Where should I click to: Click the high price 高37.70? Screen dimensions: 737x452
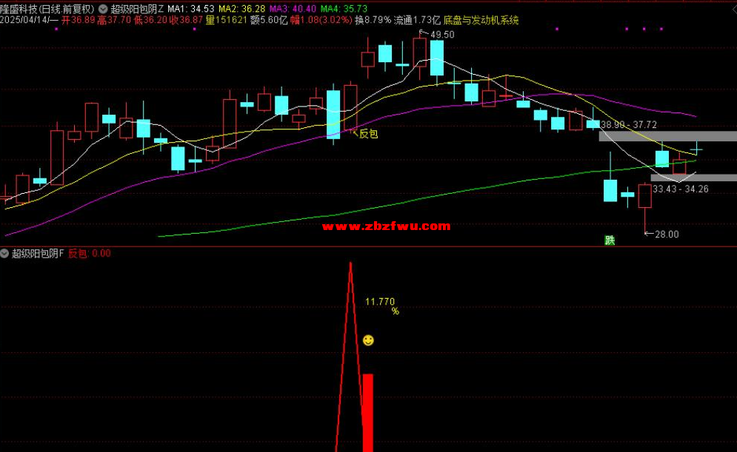(114, 20)
